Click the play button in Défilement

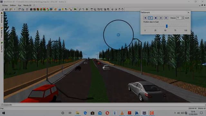pos(150,18)
